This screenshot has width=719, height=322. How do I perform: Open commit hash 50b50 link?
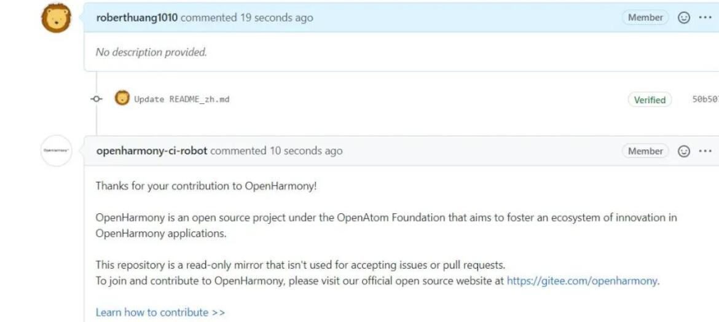(705, 100)
